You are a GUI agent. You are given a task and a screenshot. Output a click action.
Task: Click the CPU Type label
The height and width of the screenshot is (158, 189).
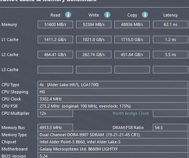(10, 85)
